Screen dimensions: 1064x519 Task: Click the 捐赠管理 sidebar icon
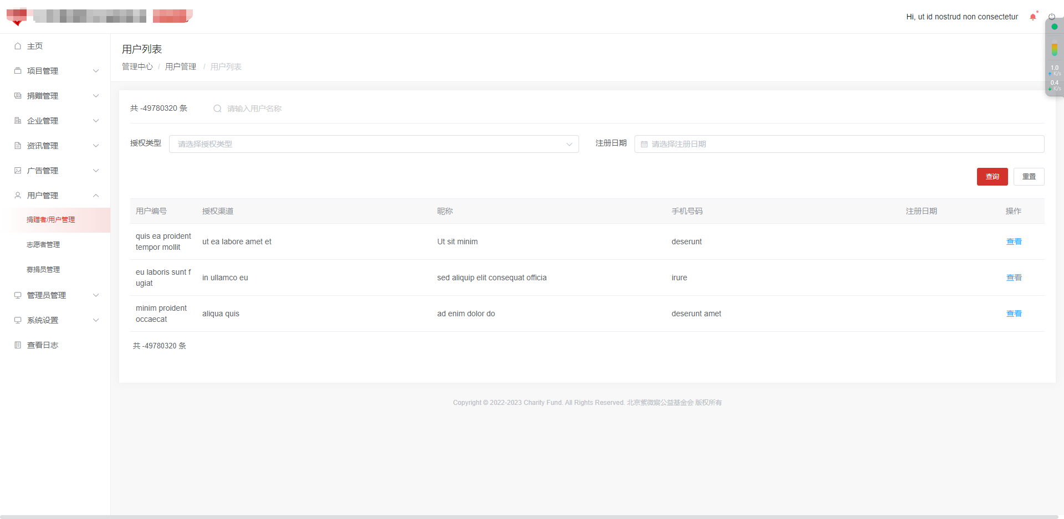(x=18, y=96)
